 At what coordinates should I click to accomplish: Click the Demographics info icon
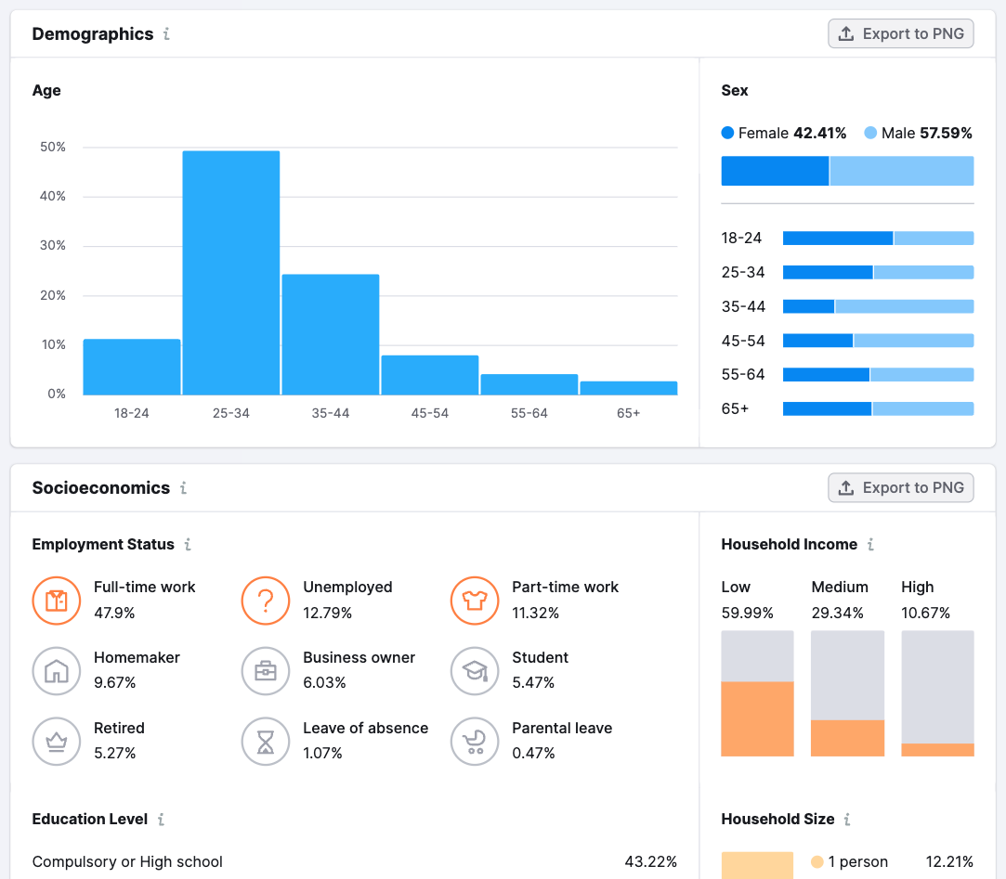pos(166,34)
